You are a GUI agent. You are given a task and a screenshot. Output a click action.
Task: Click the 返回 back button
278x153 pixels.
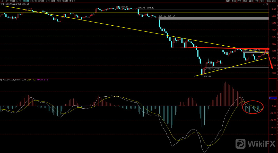(x=274, y=1)
